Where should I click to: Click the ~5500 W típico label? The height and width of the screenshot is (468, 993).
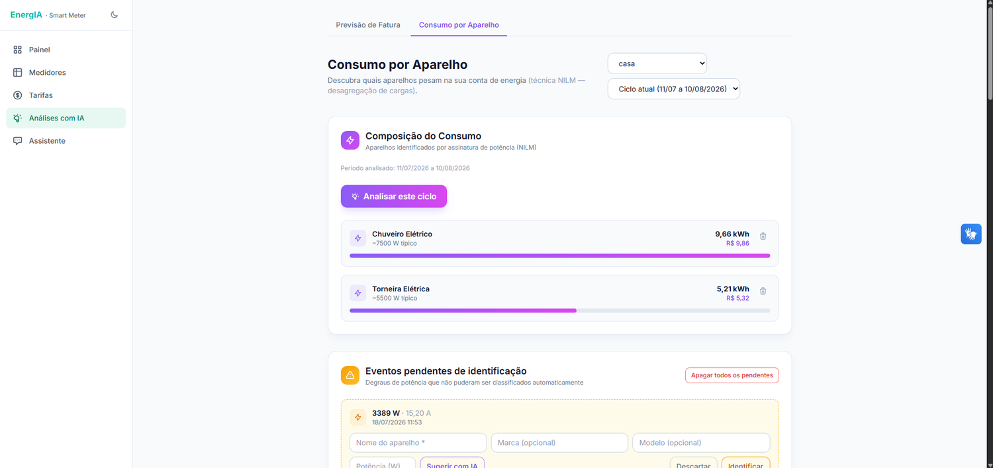395,299
